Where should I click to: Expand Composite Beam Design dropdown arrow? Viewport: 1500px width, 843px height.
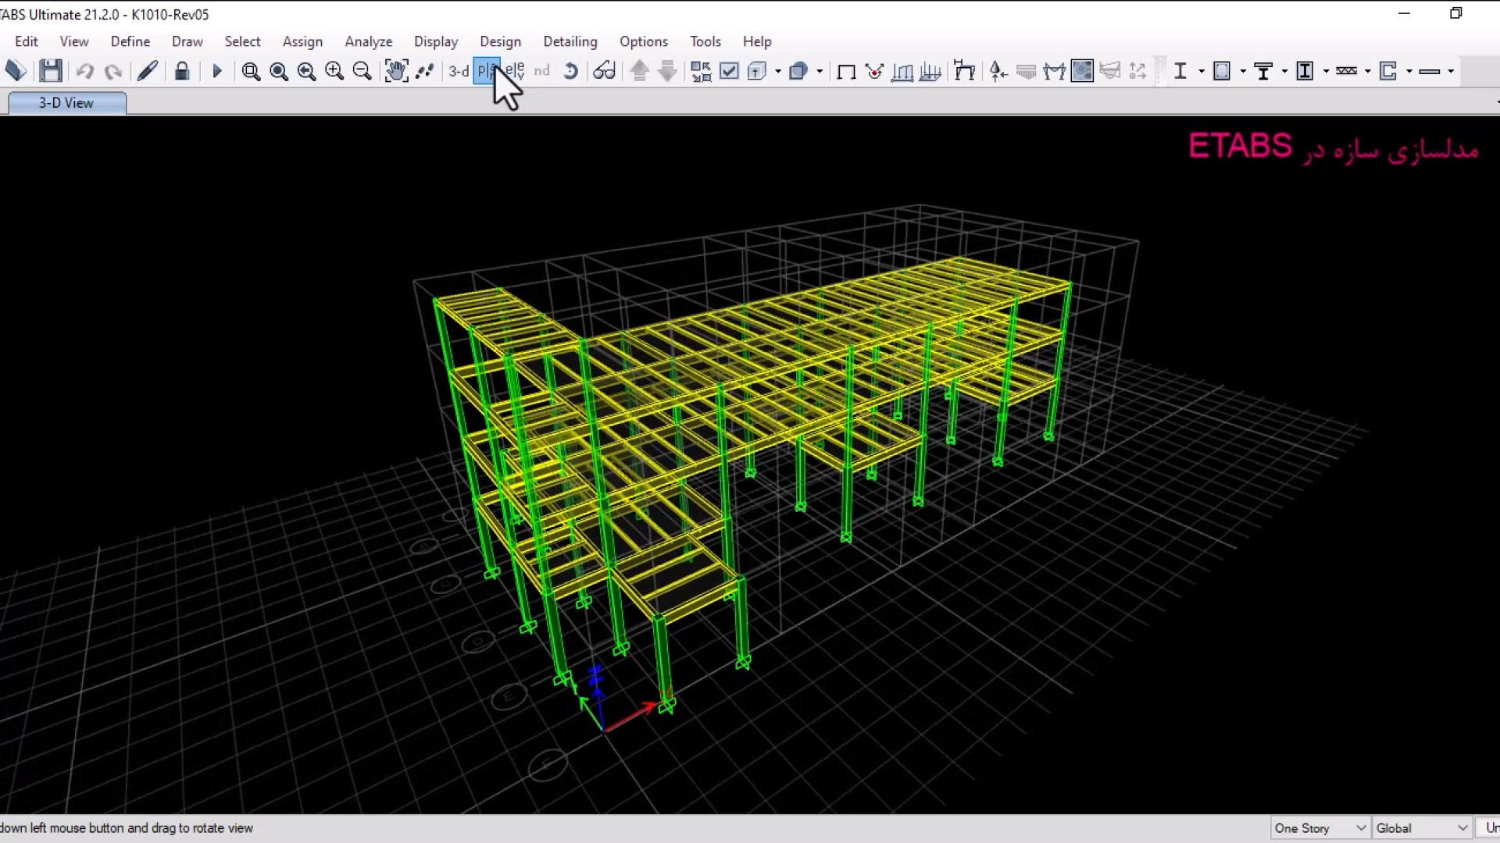[1284, 72]
